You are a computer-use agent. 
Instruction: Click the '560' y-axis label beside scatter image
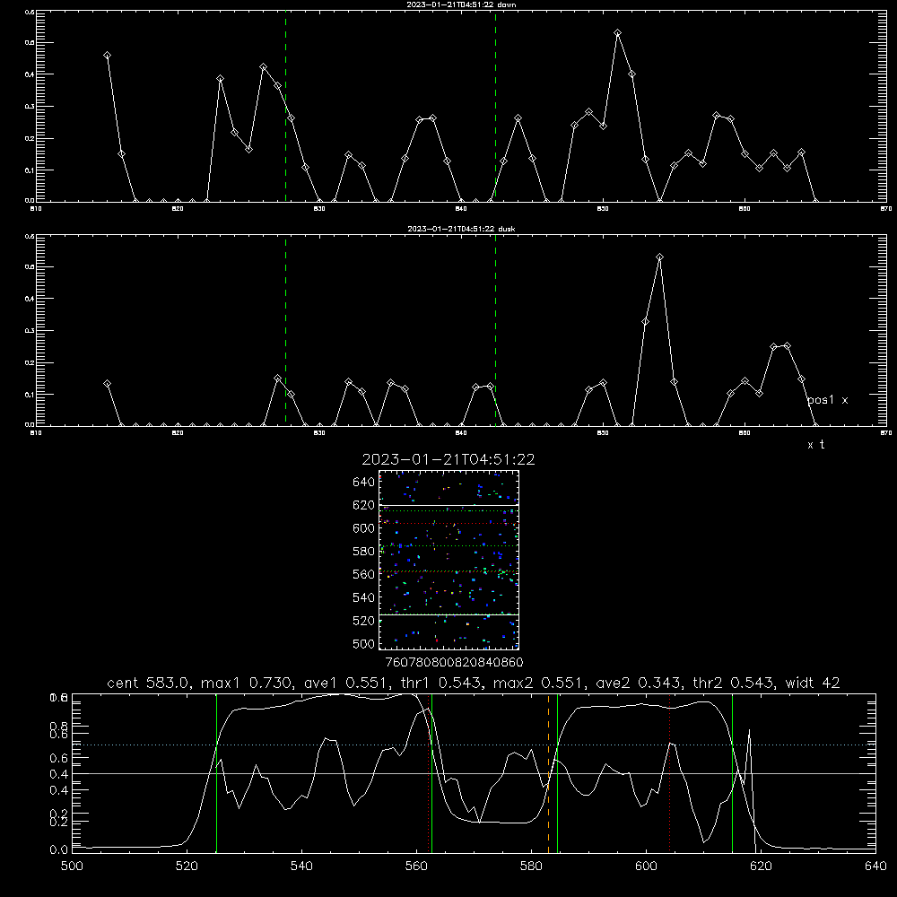click(x=364, y=574)
